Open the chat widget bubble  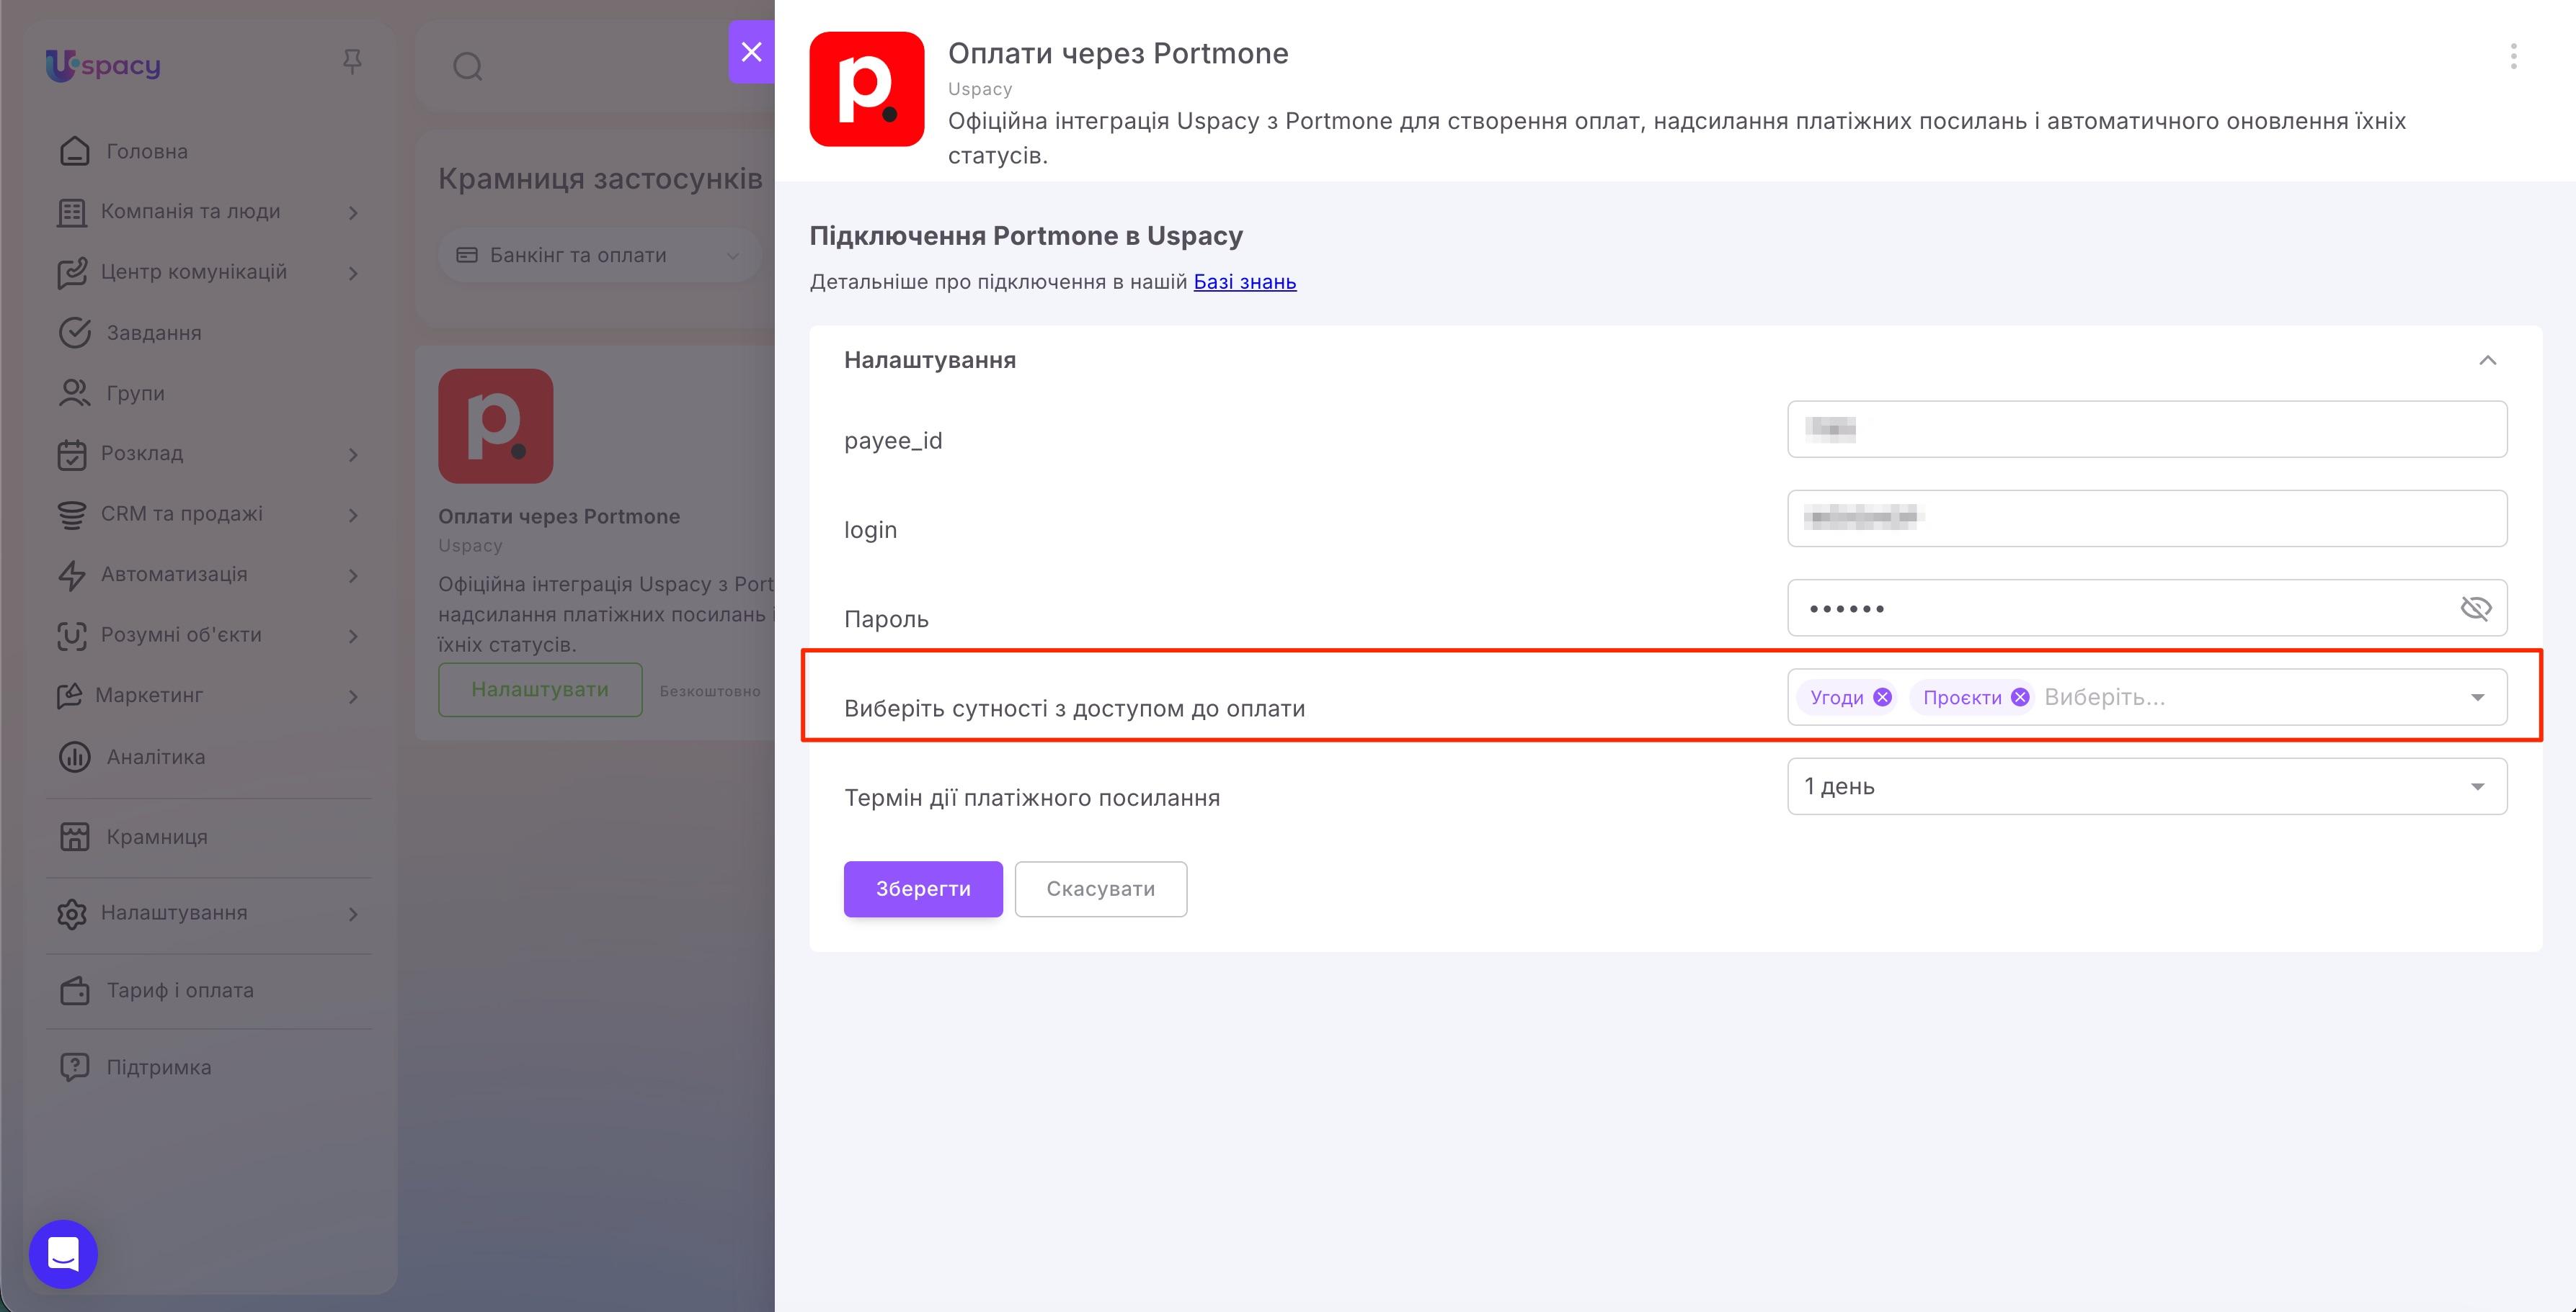pyautogui.click(x=63, y=1254)
